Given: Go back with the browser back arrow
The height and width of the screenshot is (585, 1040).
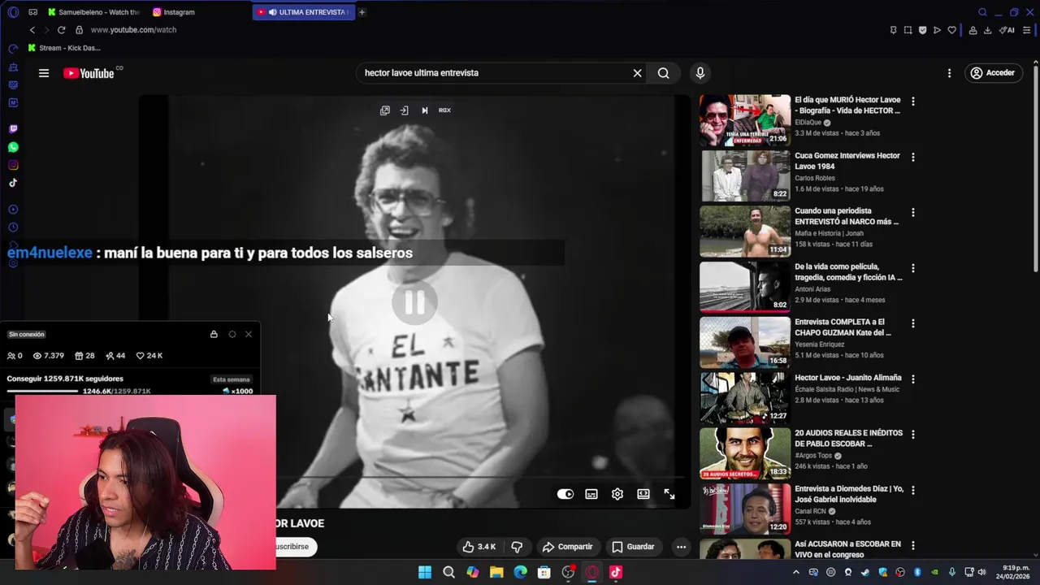Looking at the screenshot, I should point(32,30).
